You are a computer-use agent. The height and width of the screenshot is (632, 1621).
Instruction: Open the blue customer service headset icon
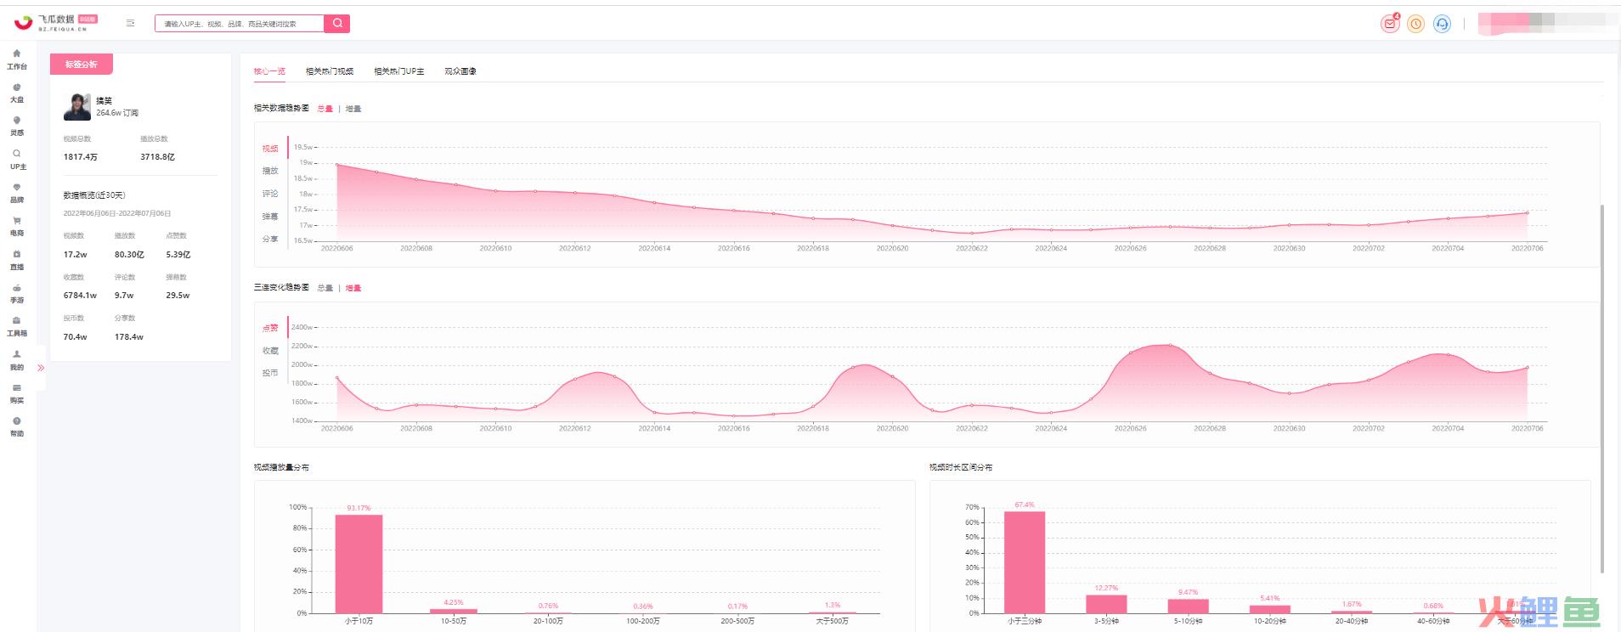tap(1442, 24)
